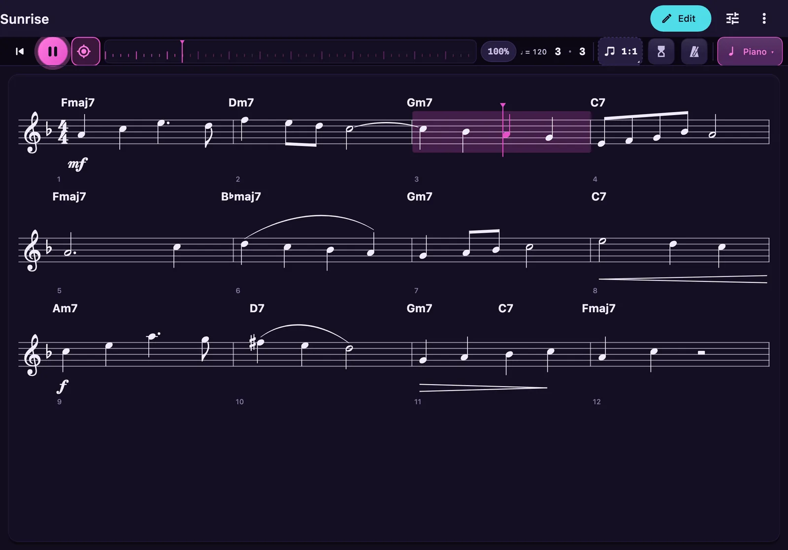The height and width of the screenshot is (550, 788).
Task: Click the decrescendo hairpin under measure 11
Action: point(483,388)
